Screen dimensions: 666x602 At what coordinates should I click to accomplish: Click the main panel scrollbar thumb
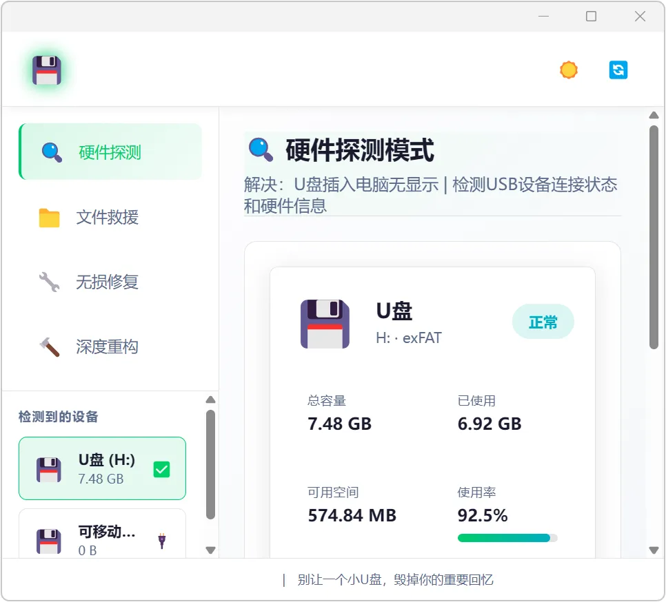[x=654, y=237]
